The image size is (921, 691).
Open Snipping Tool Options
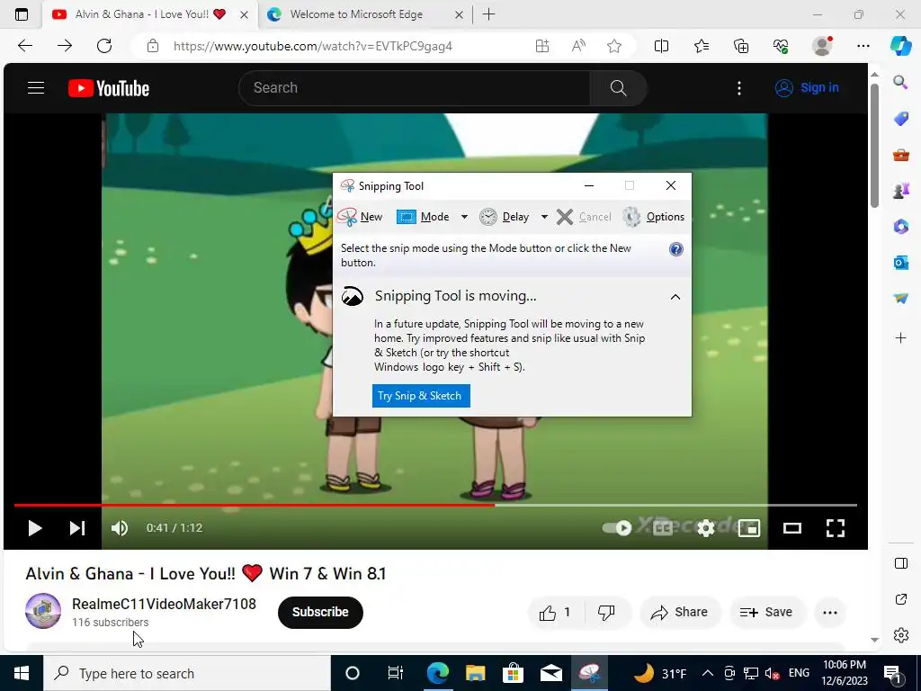[x=653, y=217]
